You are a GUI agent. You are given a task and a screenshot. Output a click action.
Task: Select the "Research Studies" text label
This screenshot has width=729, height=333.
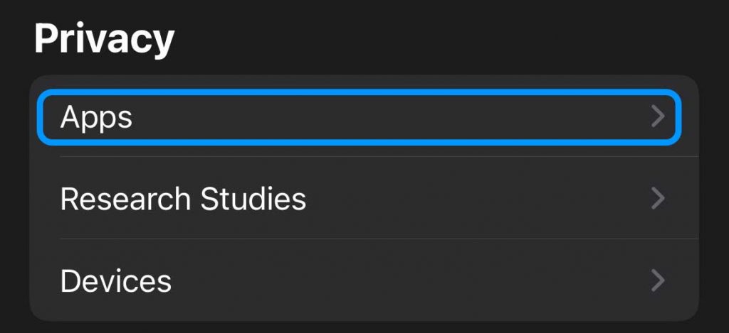pos(183,199)
